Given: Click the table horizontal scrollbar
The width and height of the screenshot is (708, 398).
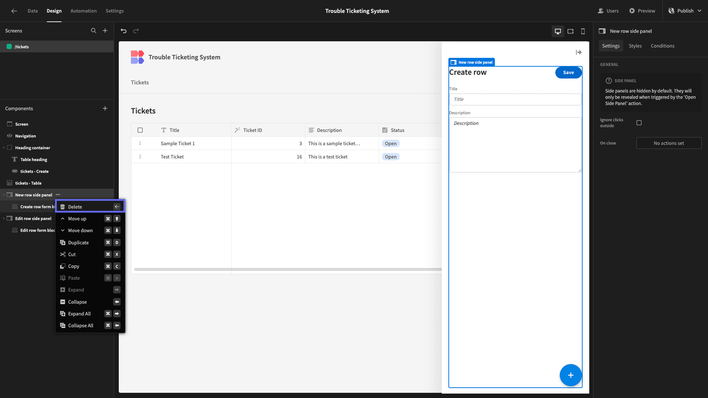Looking at the screenshot, I should [288, 269].
